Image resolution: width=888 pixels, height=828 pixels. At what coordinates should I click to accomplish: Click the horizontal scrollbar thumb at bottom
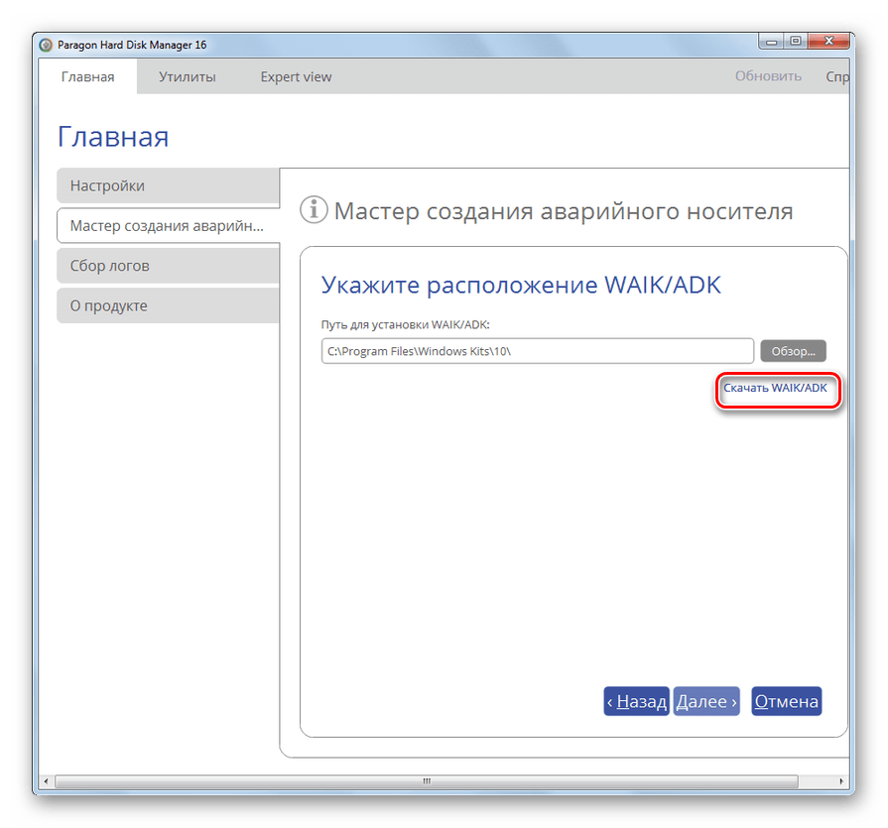click(x=429, y=781)
